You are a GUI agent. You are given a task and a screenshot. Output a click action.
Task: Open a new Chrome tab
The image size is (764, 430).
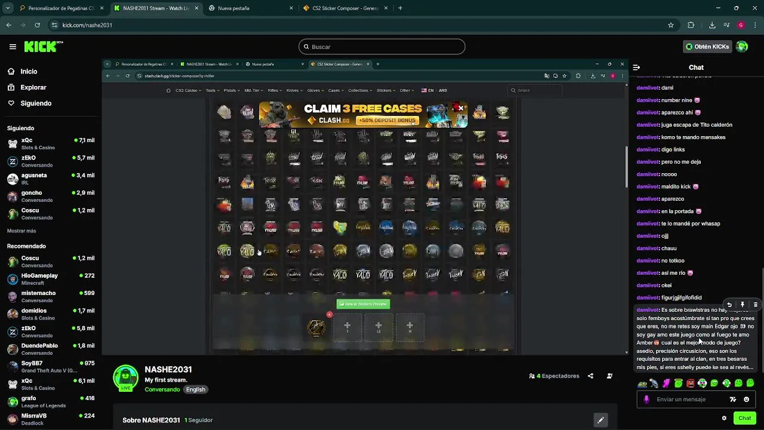click(400, 8)
